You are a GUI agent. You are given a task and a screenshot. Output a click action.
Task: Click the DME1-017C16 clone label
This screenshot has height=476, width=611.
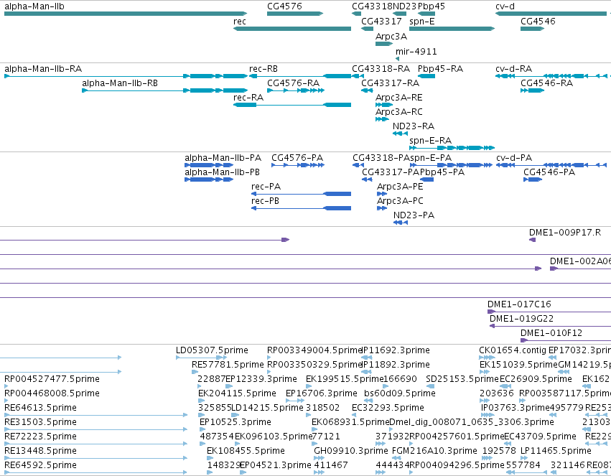pos(519,304)
